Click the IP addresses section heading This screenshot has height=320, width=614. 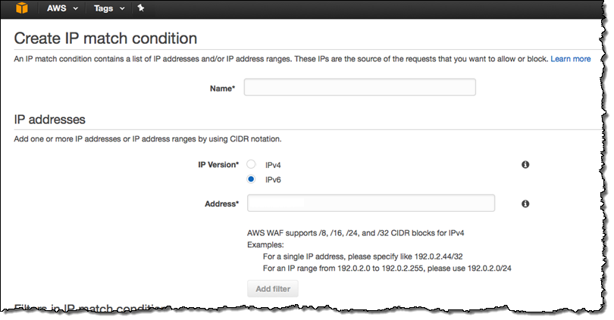point(50,120)
